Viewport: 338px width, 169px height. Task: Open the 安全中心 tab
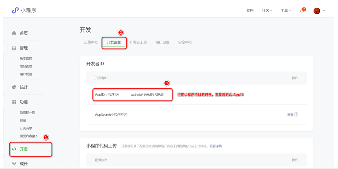[x=185, y=42]
